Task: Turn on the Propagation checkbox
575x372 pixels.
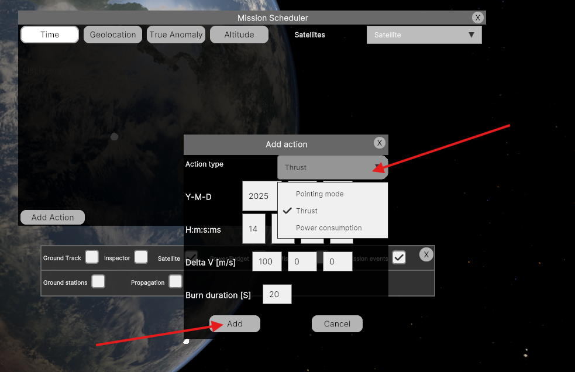Action: pos(175,282)
